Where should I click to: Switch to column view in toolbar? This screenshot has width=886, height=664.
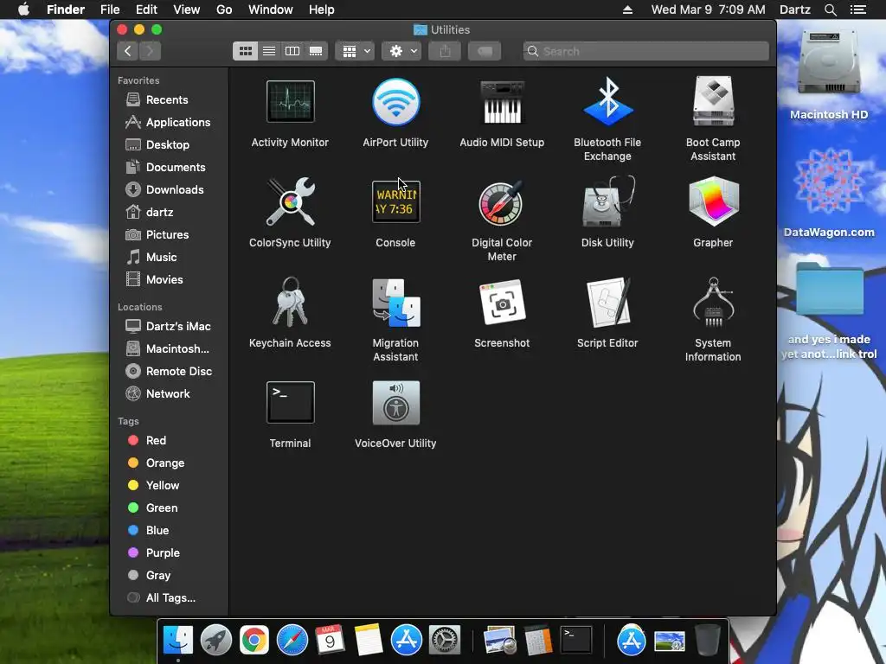coord(292,51)
